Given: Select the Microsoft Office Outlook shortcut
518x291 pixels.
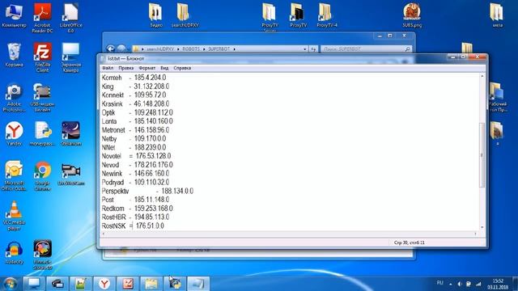Looking at the screenshot, I should point(14,175).
